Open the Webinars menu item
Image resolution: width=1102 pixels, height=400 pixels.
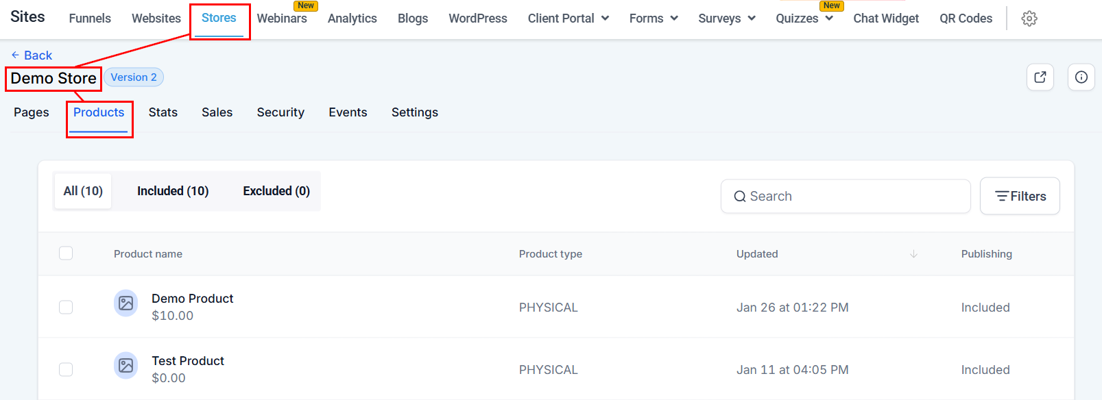pyautogui.click(x=282, y=18)
